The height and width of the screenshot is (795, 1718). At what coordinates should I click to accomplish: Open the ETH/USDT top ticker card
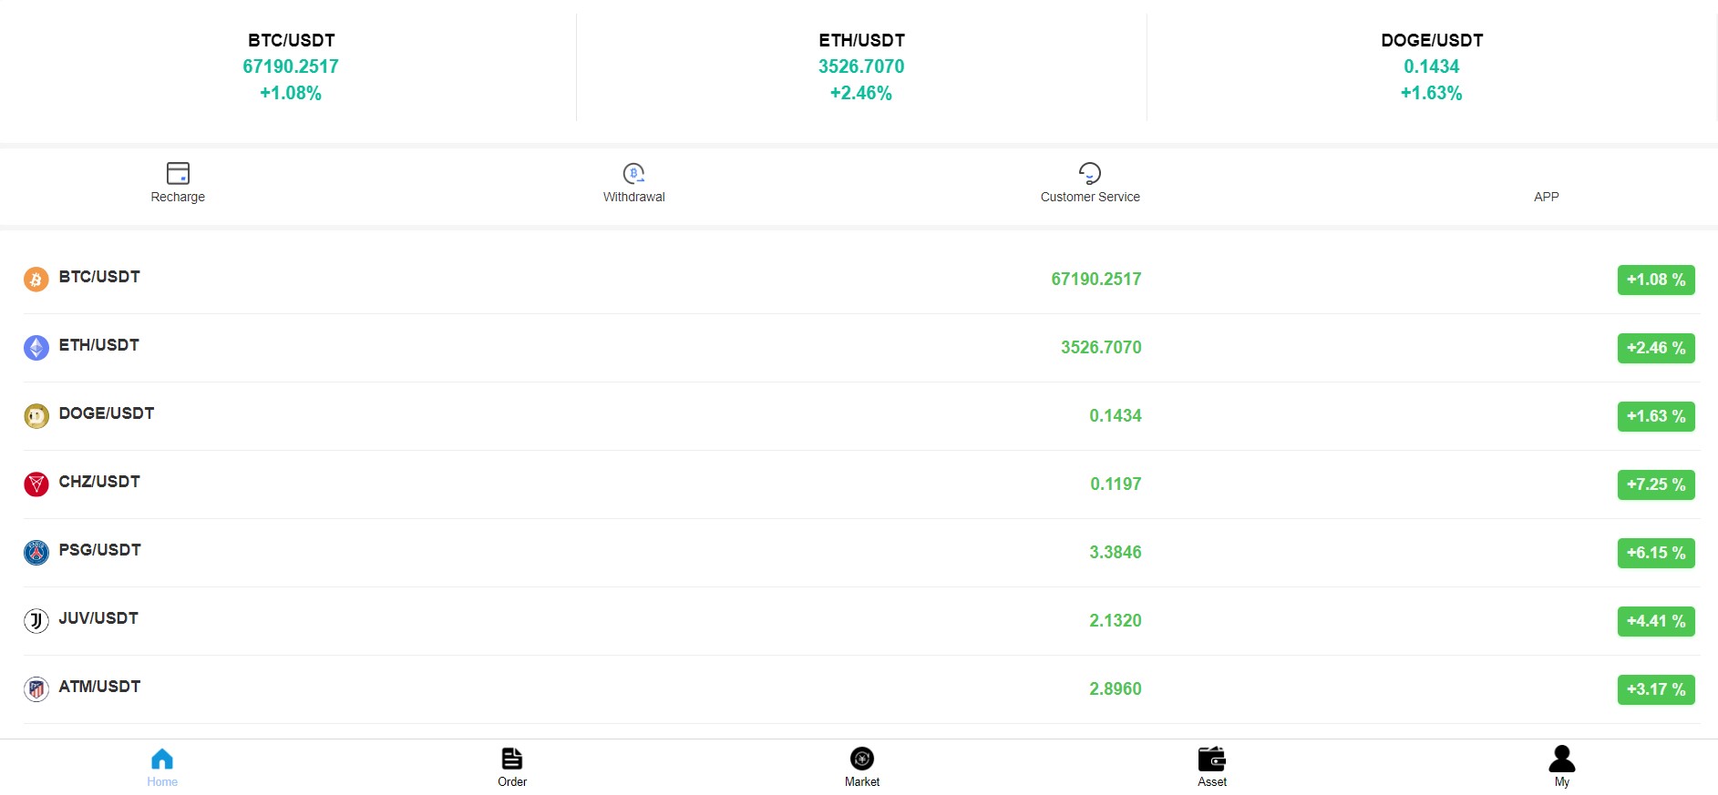(x=861, y=66)
